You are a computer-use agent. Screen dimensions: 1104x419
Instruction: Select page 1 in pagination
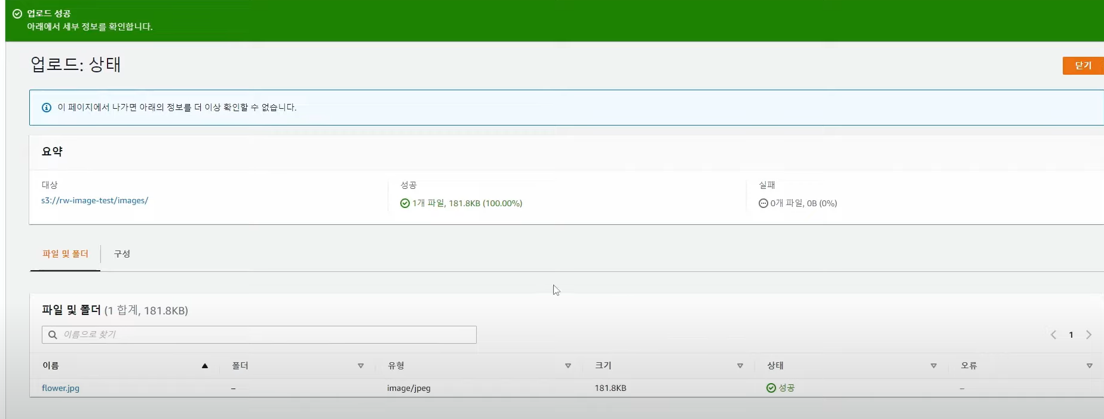[1071, 335]
